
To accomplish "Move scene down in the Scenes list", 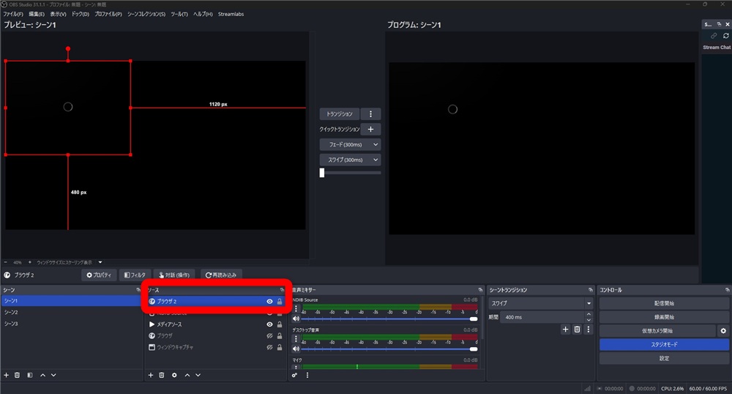I will 53,375.
